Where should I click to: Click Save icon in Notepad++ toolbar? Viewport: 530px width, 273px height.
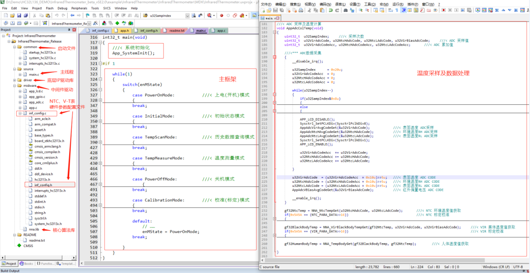275,10
